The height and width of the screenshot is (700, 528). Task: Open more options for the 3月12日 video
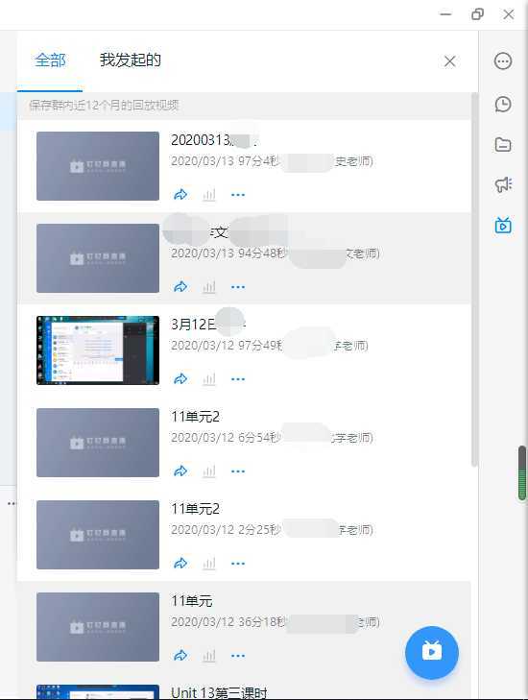click(238, 379)
